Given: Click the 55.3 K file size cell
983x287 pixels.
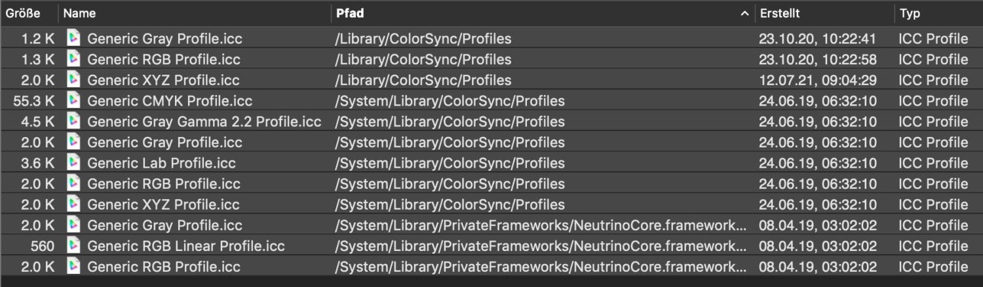Looking at the screenshot, I should point(33,101).
